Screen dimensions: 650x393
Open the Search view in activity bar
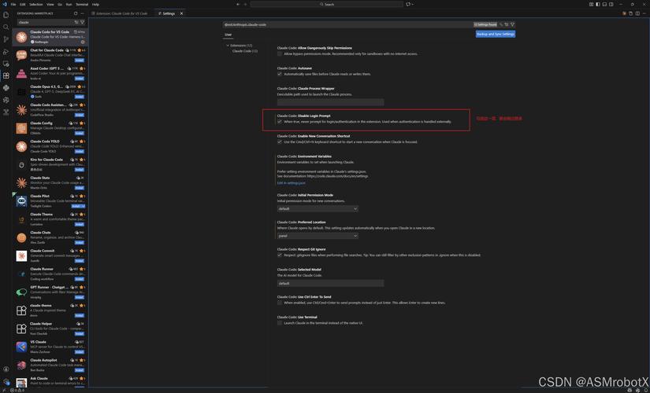(x=6, y=27)
